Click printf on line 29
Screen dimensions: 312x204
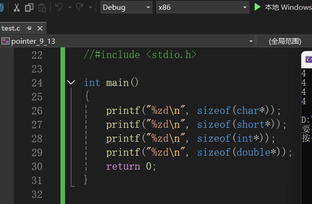coord(123,153)
